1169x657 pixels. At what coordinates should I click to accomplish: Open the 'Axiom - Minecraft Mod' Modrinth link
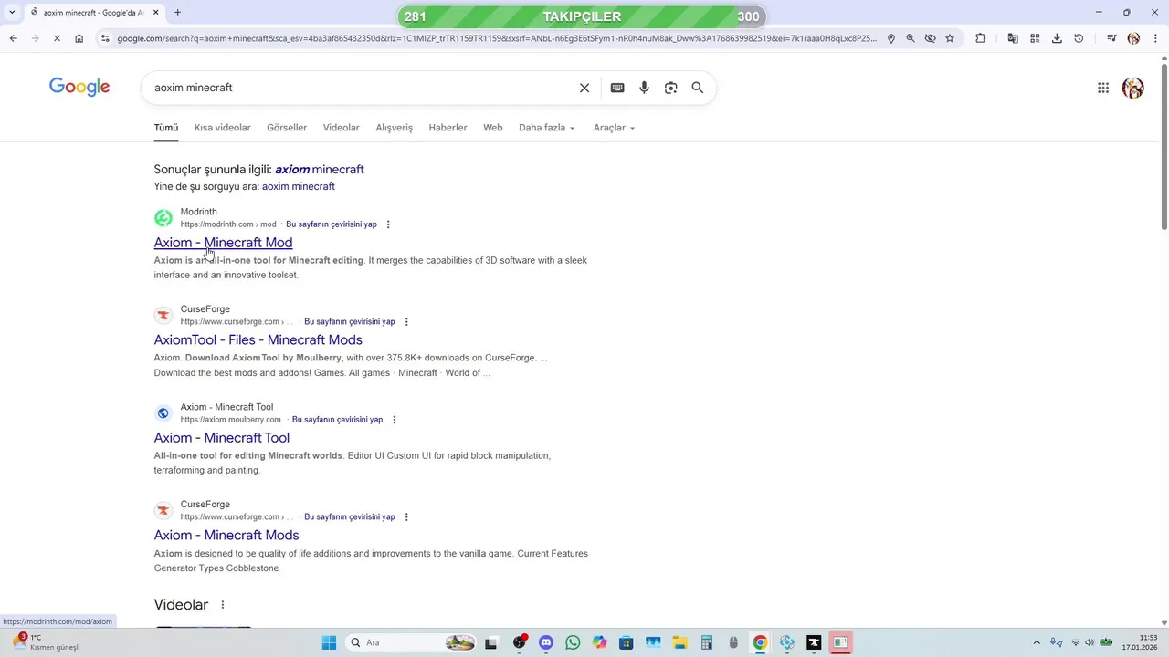point(223,243)
